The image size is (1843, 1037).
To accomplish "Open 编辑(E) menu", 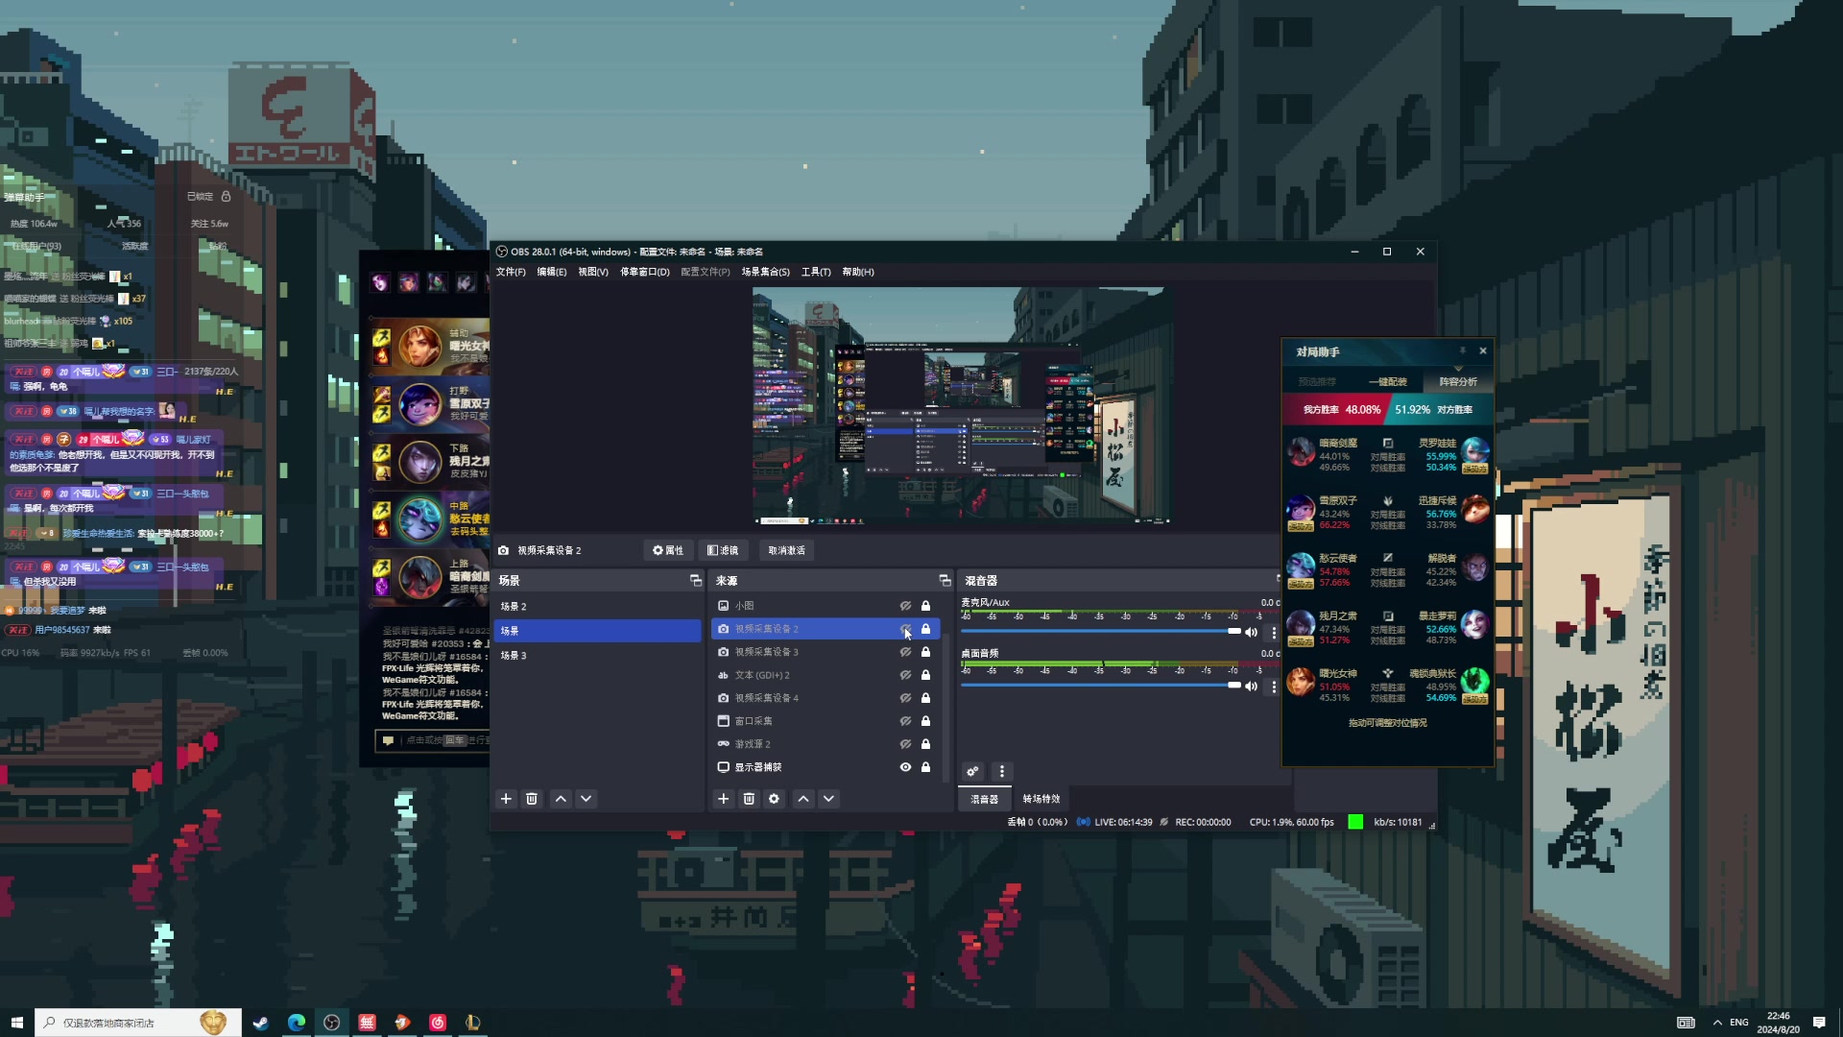I will pyautogui.click(x=552, y=272).
